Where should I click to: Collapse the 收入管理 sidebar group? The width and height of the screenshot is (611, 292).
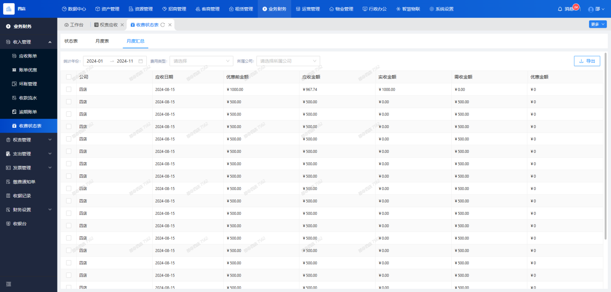click(x=29, y=42)
